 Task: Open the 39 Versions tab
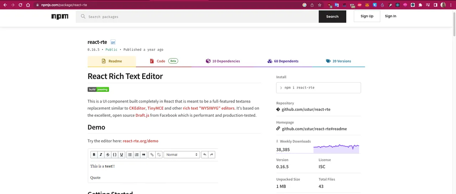click(x=338, y=61)
